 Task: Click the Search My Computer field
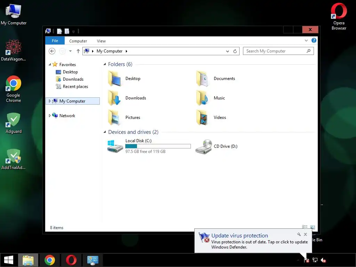click(x=278, y=51)
